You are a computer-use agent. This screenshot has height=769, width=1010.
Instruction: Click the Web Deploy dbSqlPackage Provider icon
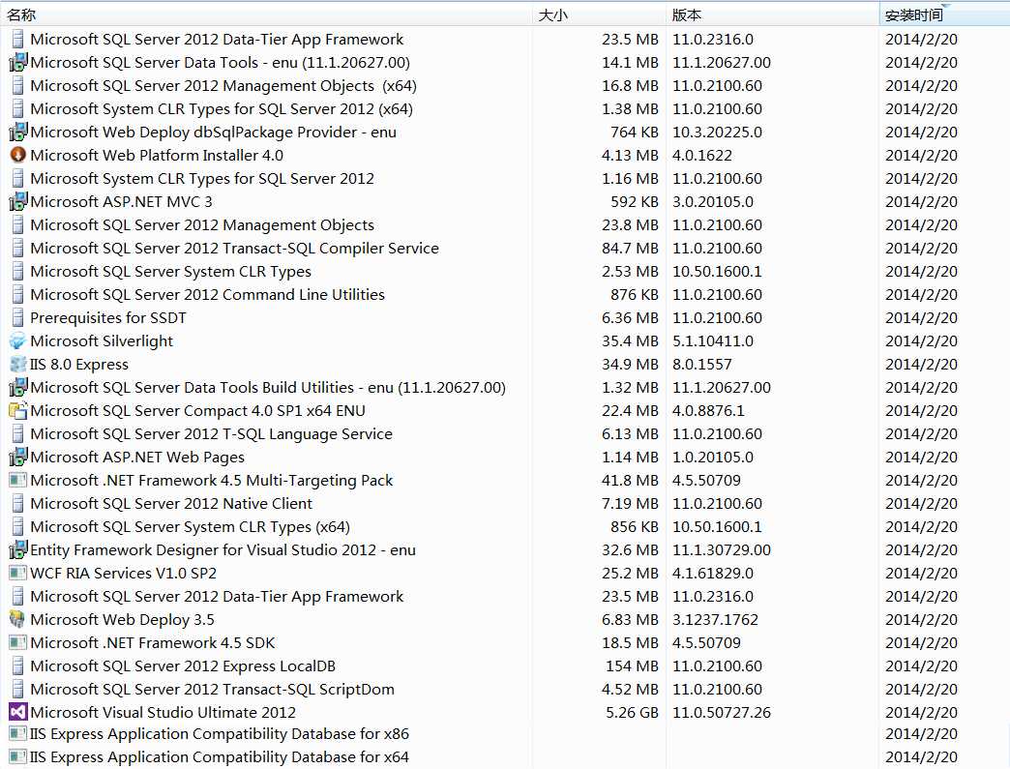click(x=18, y=132)
